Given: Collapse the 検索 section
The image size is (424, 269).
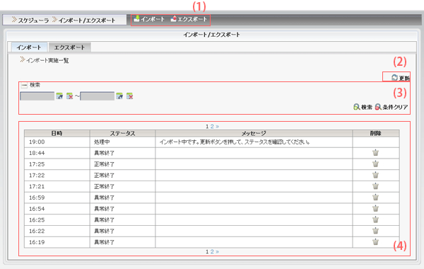Looking at the screenshot, I should coord(24,86).
